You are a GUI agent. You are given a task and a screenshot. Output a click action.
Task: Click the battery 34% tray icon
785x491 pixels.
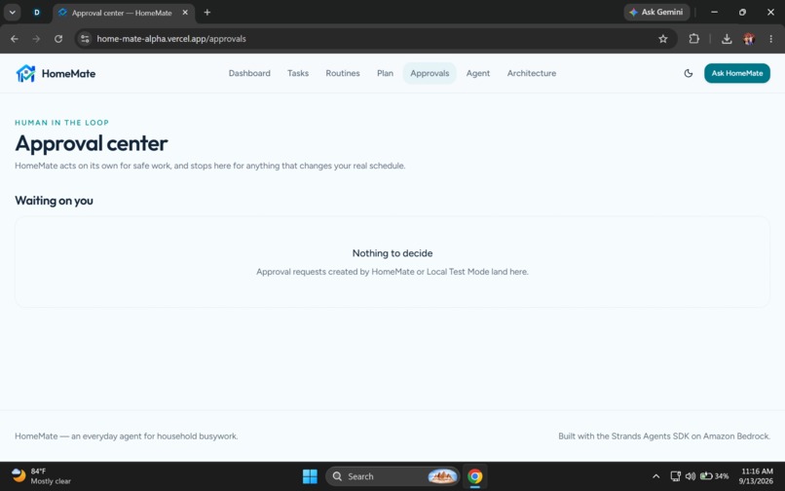point(715,476)
